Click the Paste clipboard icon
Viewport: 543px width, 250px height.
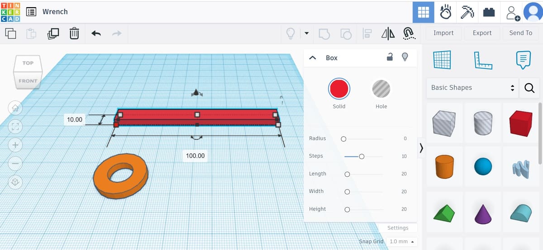(x=31, y=33)
